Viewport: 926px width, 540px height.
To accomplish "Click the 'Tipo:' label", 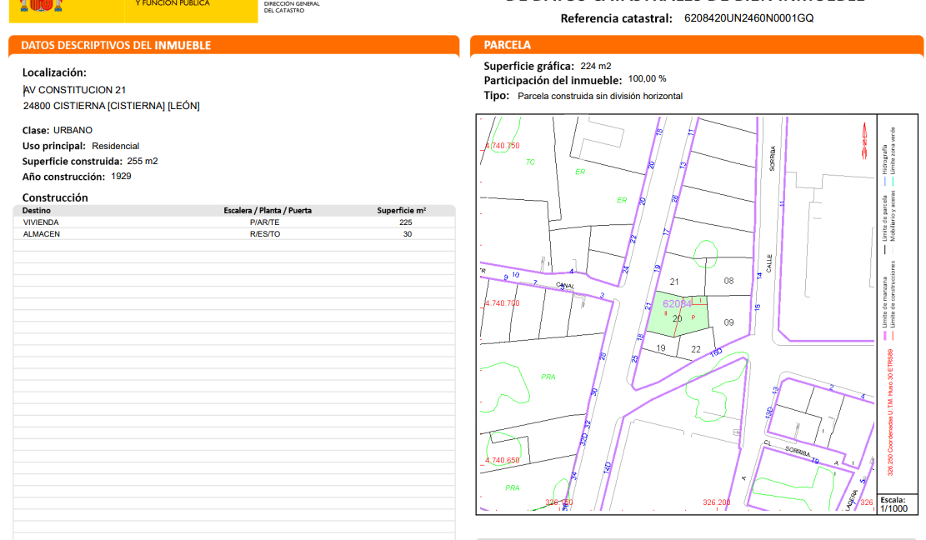I will [496, 96].
